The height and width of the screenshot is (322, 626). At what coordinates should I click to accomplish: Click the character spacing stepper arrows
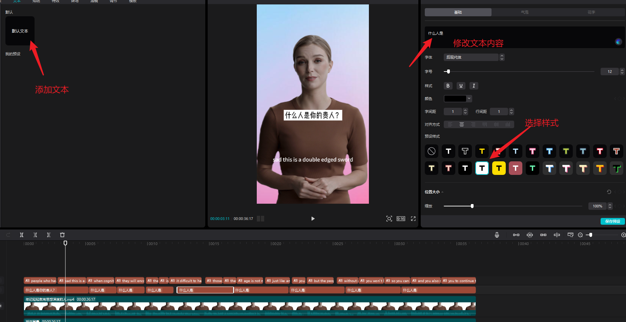(465, 112)
